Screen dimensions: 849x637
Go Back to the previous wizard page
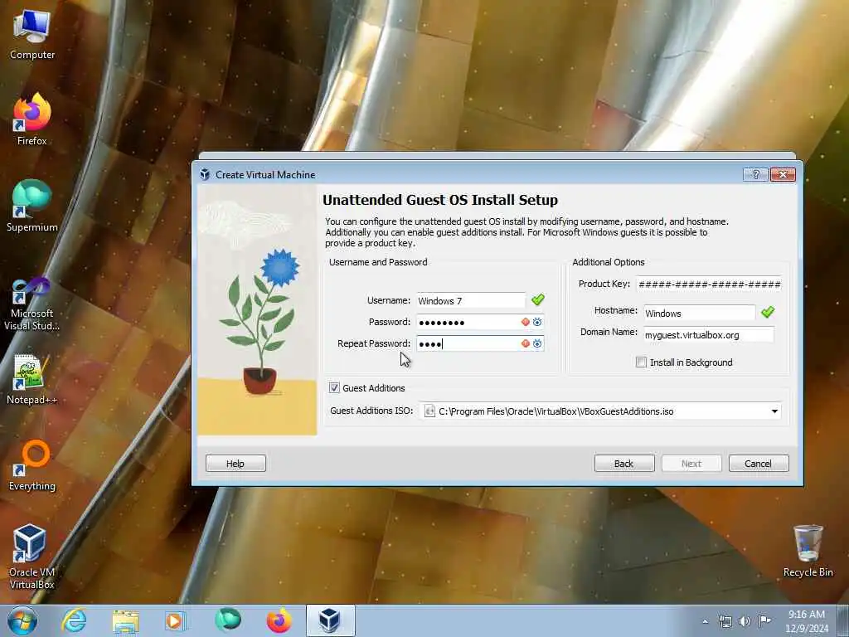(x=624, y=464)
